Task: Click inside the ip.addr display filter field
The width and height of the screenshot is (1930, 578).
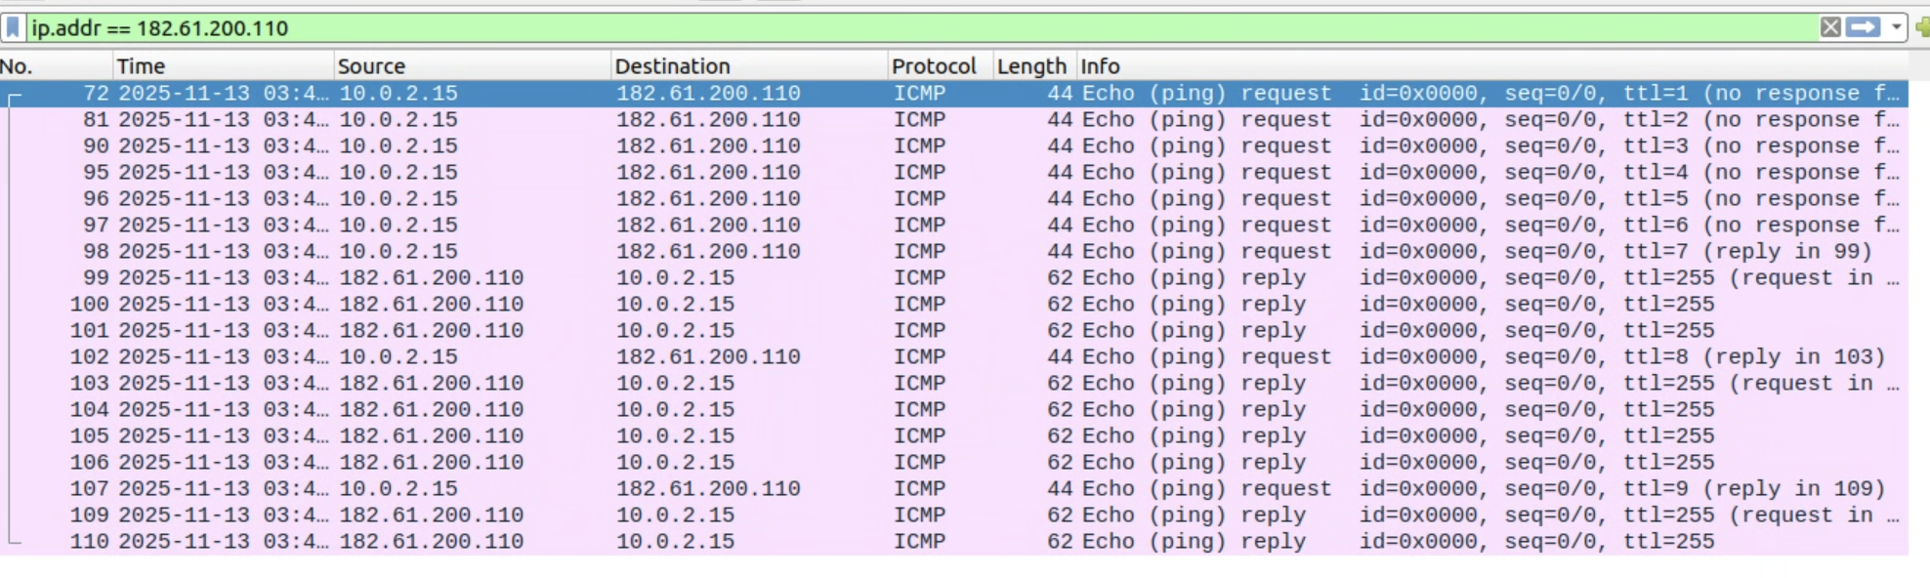Action: (879, 27)
